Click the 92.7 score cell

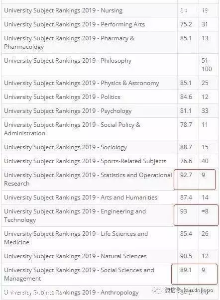click(186, 175)
